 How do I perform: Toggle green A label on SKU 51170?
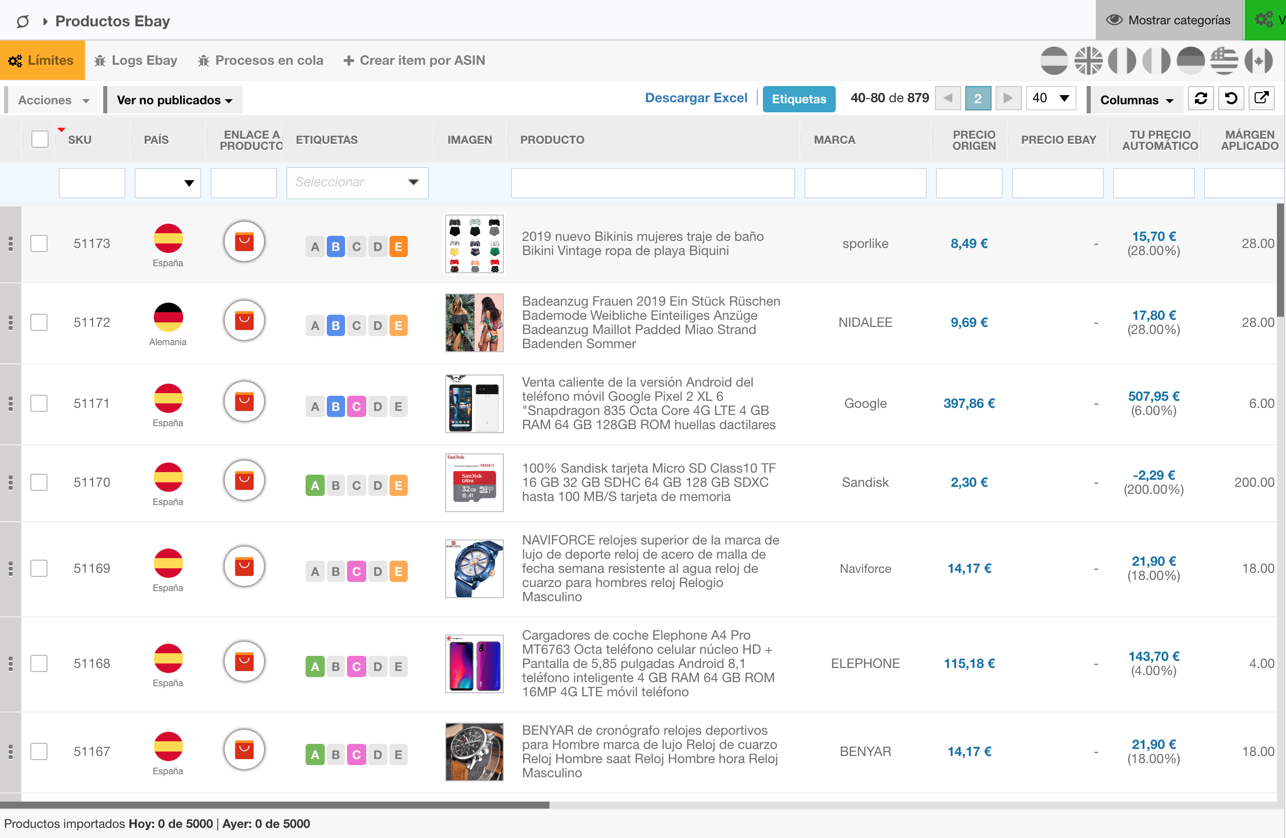(x=315, y=485)
